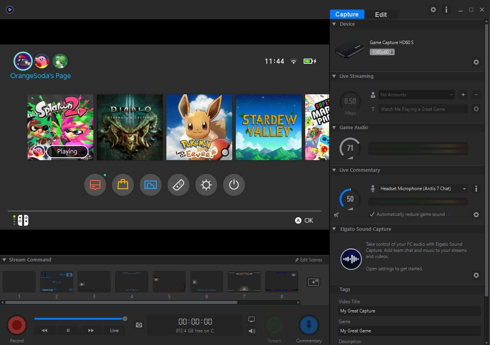Open the Live Streaming settings gear

[x=476, y=109]
